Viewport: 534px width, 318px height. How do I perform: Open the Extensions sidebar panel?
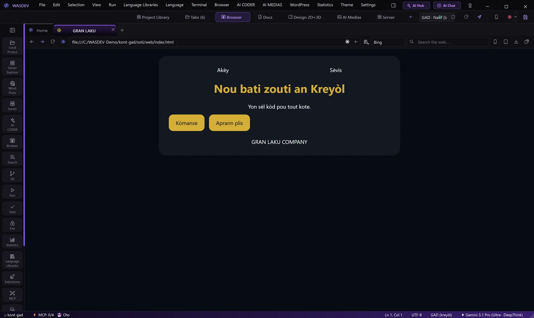tap(12, 279)
